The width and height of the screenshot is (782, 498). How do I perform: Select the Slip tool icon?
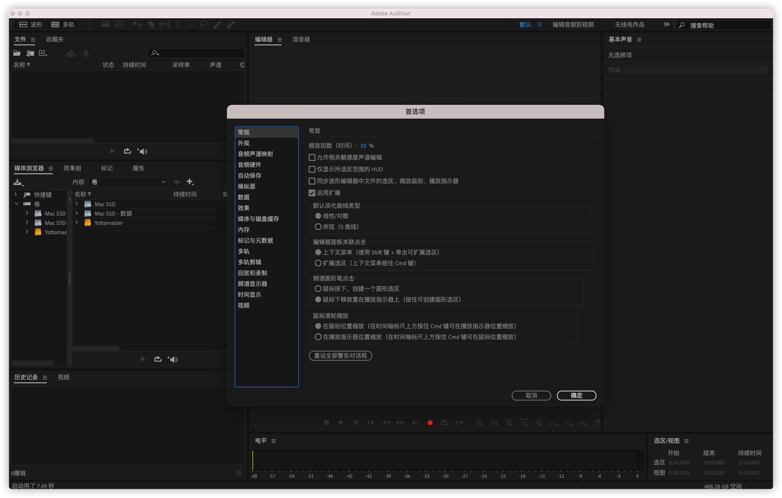pyautogui.click(x=164, y=24)
